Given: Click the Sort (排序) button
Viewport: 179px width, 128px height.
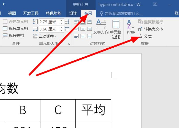Looking at the screenshot, I should point(131,27).
